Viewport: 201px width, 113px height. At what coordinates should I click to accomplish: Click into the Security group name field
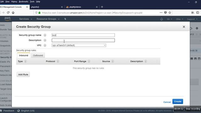point(83,35)
